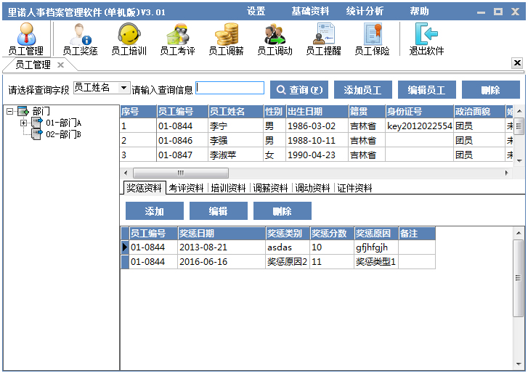Viewport: 528px width, 373px height.
Task: Open the 员工调动 toolbar icon
Action: (x=275, y=38)
